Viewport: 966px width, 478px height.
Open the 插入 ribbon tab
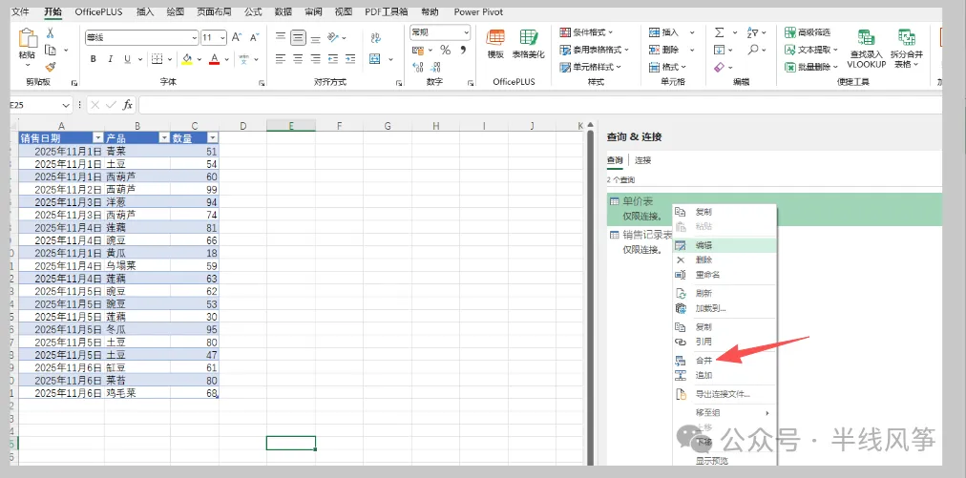pos(145,11)
